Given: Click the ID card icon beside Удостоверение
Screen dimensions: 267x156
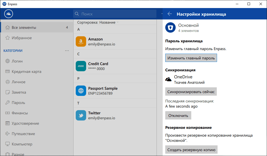Looking at the screenshot, I should coord(8,123).
